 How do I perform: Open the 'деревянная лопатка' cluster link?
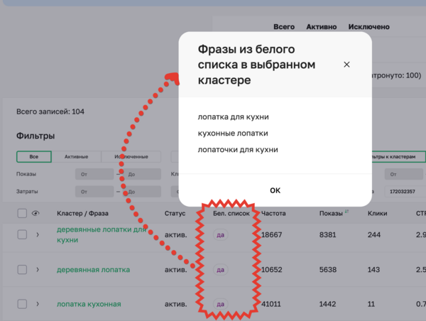pyautogui.click(x=93, y=270)
